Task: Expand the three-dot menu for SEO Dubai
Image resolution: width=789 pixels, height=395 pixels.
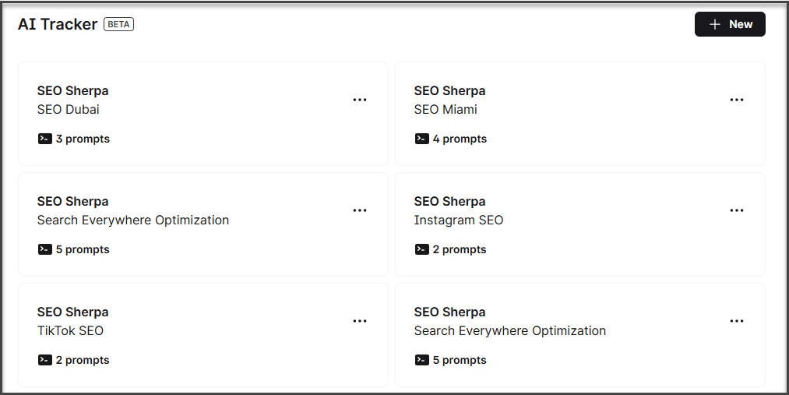Action: coord(359,100)
